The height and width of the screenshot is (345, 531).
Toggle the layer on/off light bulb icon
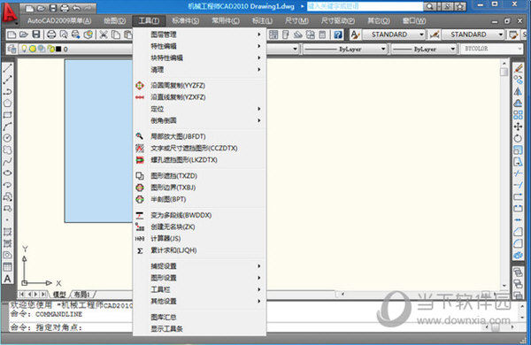click(24, 49)
